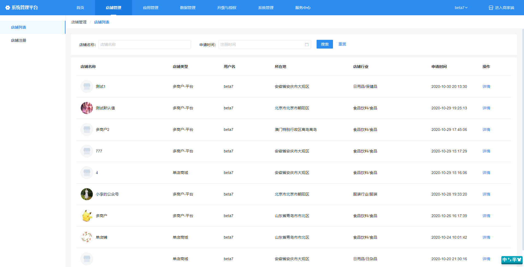524x267 pixels.
Task: Click the timestamp 2020-10-24 10:01:42
Action: pyautogui.click(x=449, y=237)
